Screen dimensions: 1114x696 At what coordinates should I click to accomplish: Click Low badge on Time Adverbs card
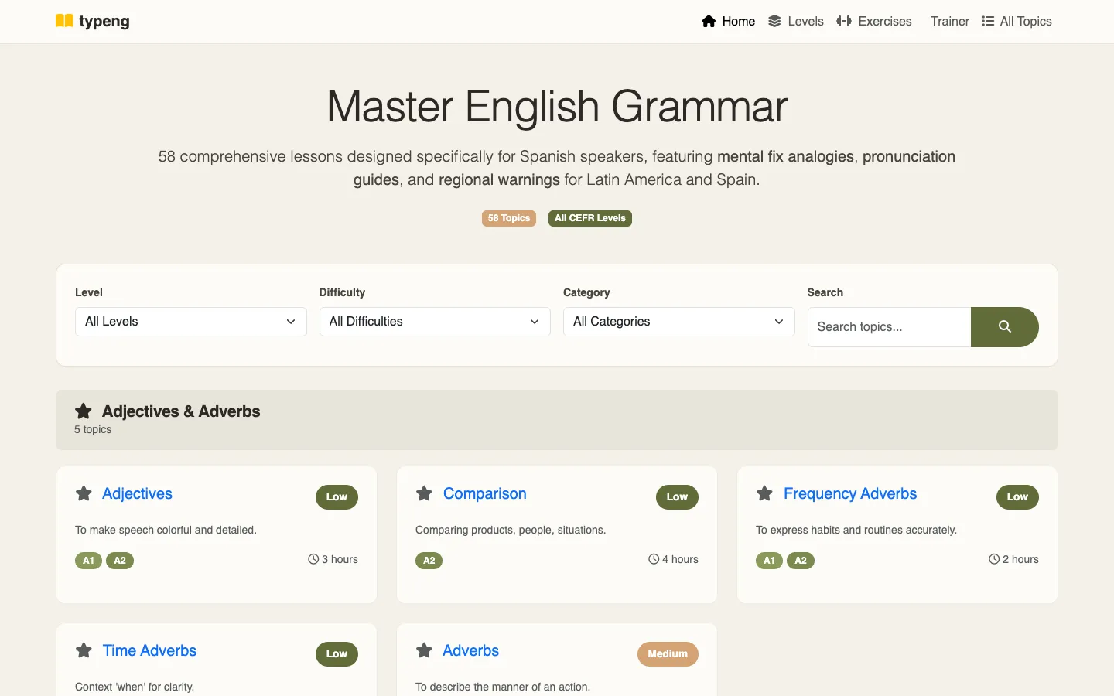[x=337, y=653]
